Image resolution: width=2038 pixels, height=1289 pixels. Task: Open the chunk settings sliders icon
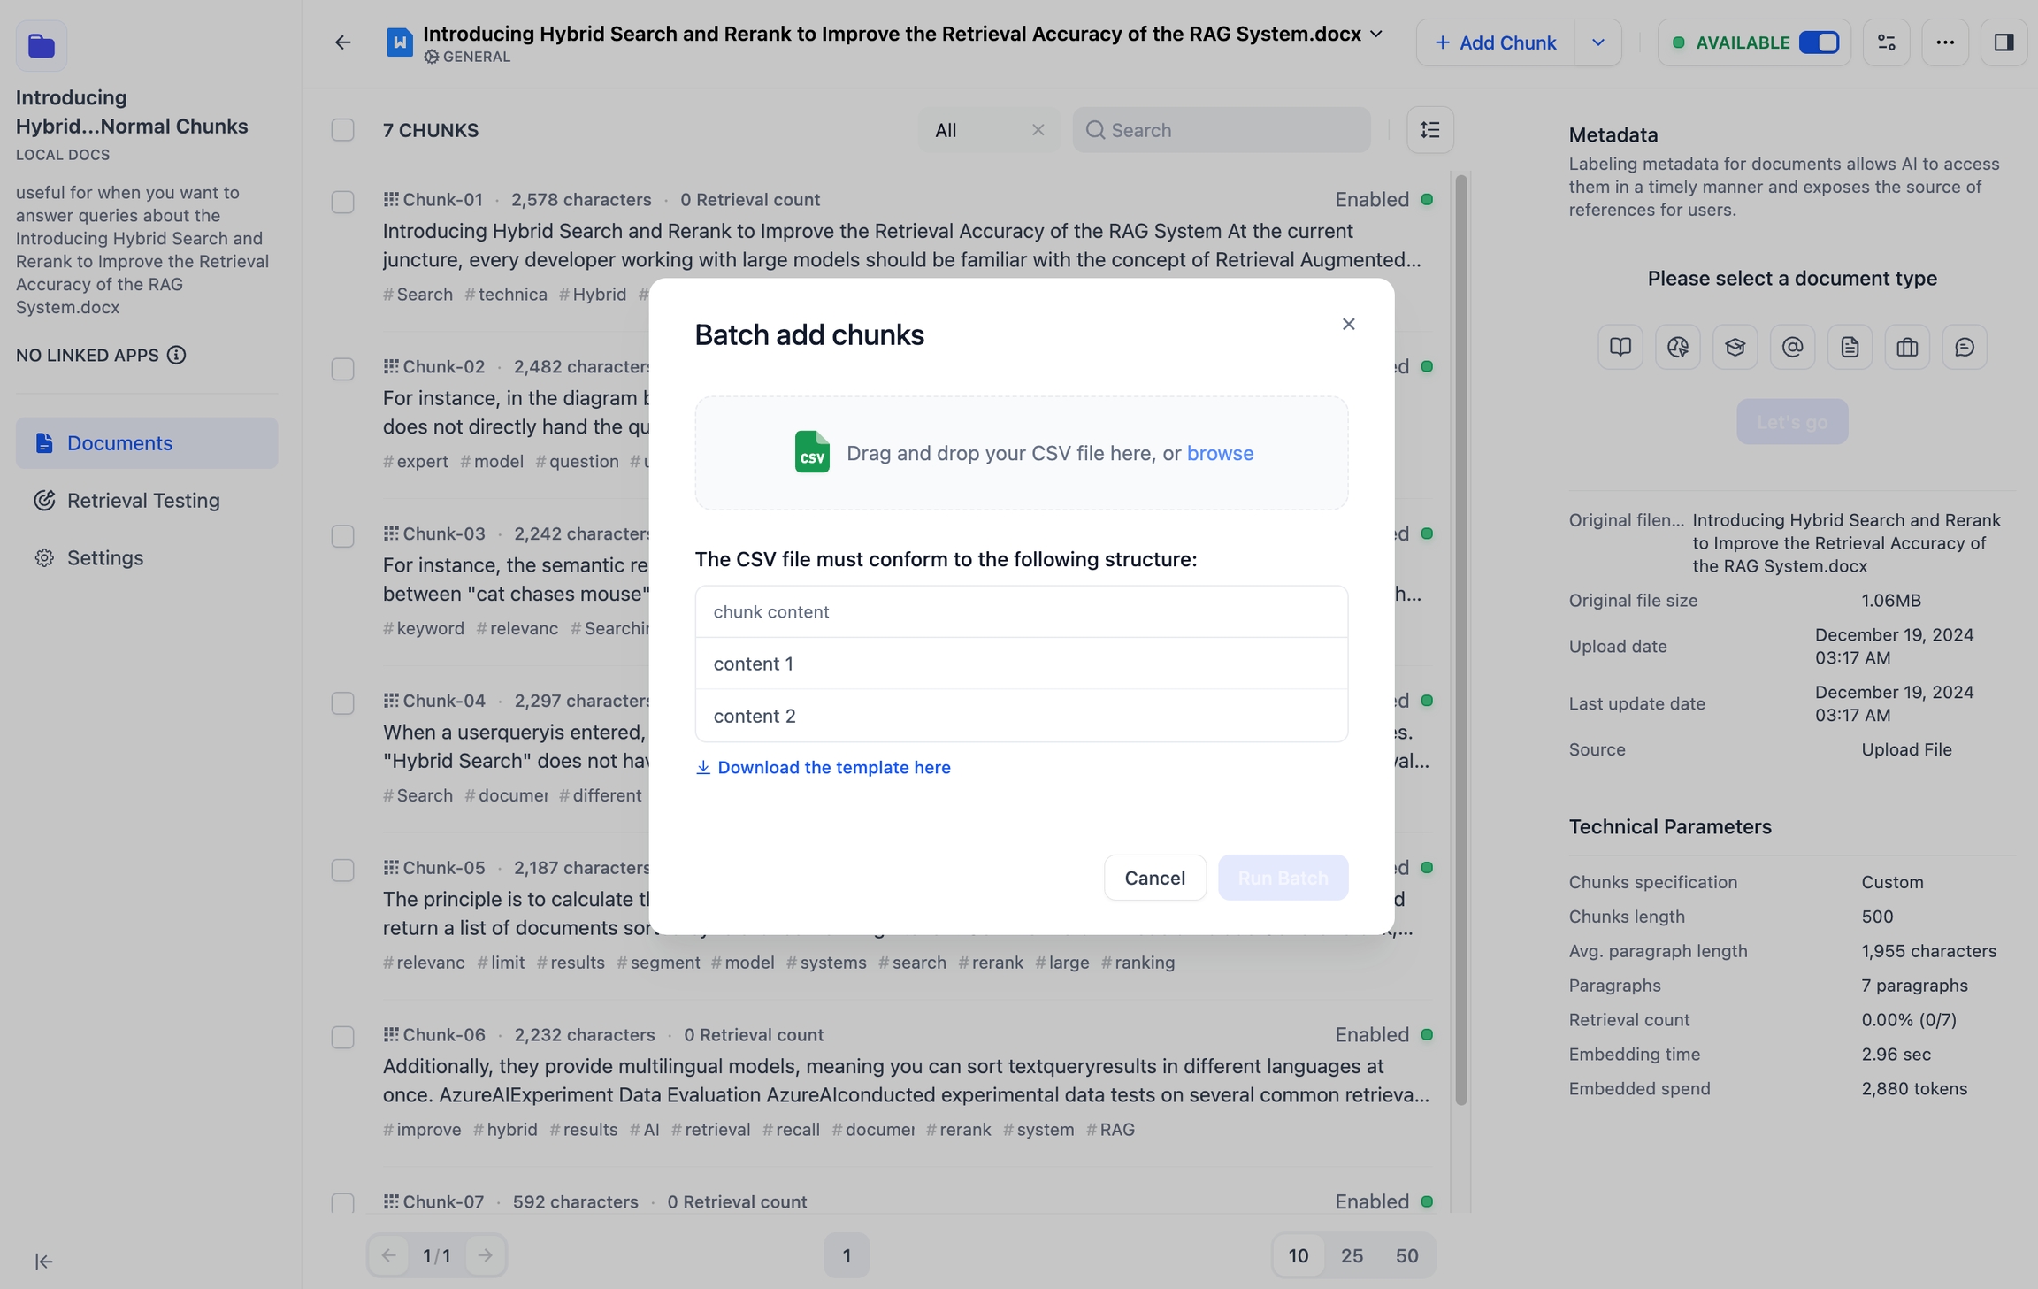click(x=1886, y=42)
